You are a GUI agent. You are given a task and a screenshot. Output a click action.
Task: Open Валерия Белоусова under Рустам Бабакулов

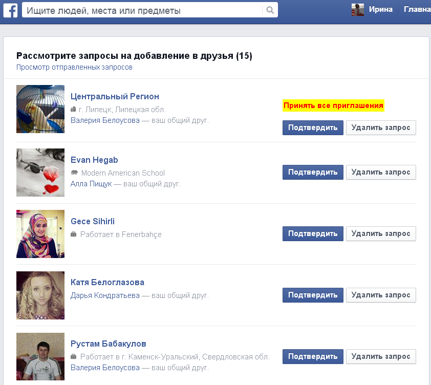coord(105,368)
